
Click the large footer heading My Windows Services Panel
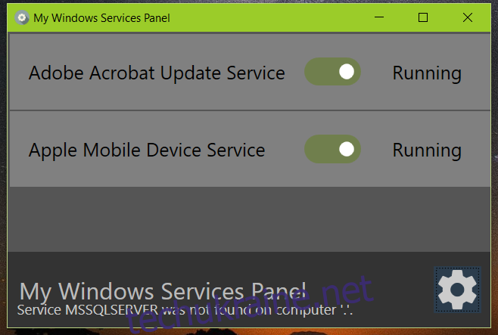(x=163, y=291)
